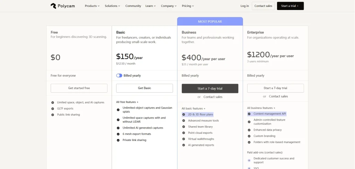This screenshot has height=169, width=355.
Task: Click the Polycam logo icon
Action: (53, 6)
